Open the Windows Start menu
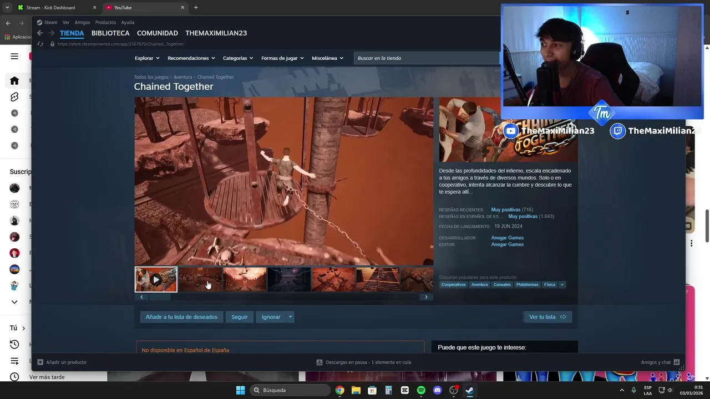This screenshot has height=399, width=710. pyautogui.click(x=240, y=390)
